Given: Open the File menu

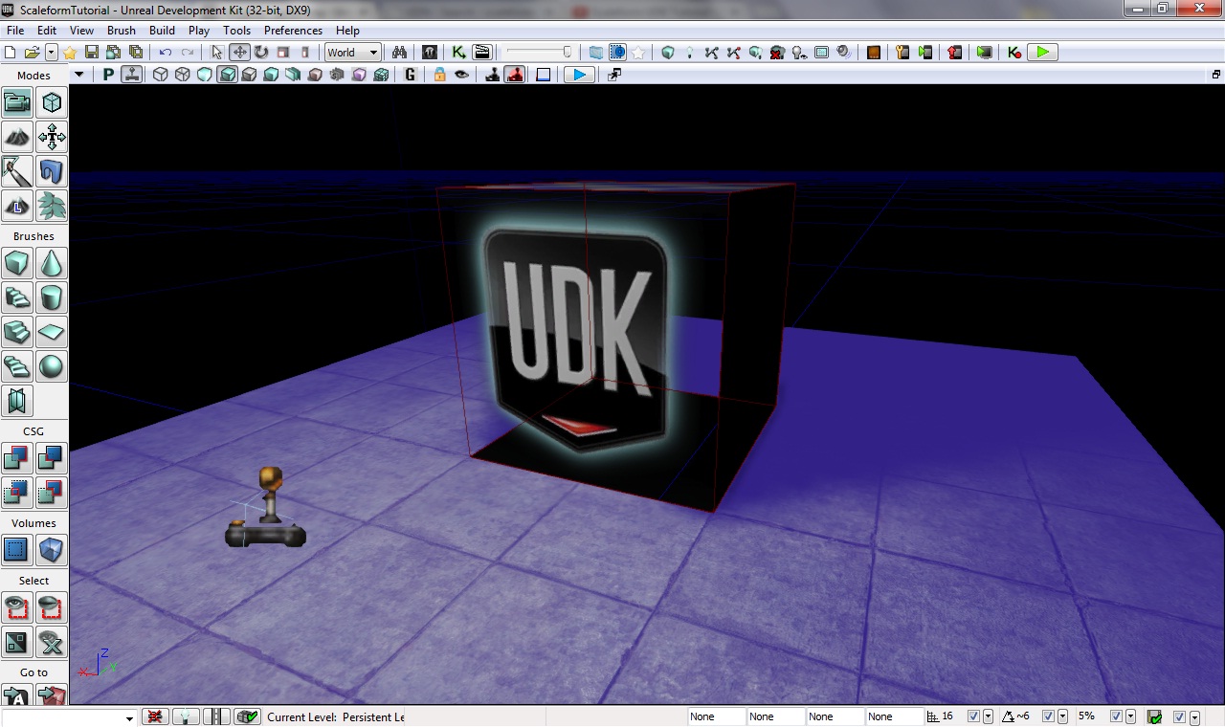Looking at the screenshot, I should (15, 31).
